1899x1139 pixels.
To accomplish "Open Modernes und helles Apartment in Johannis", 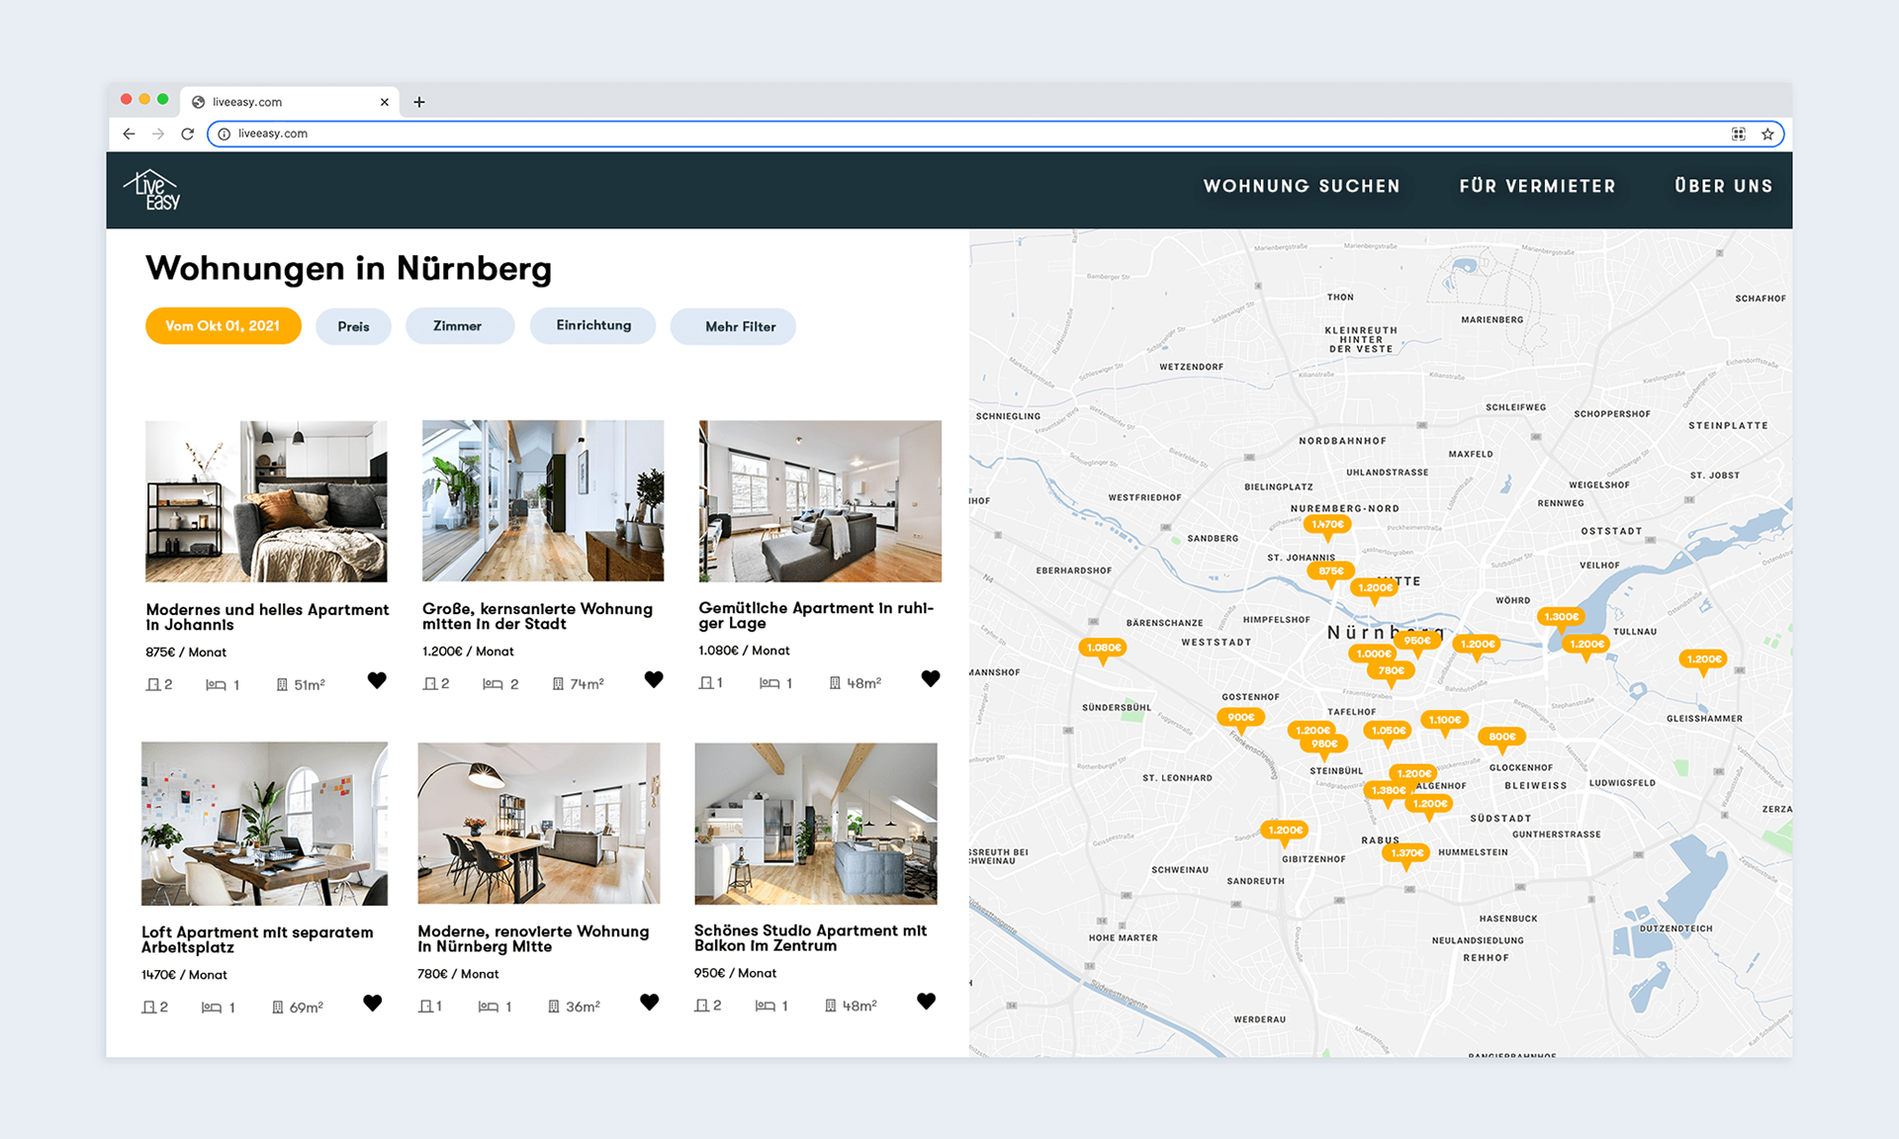I will coord(267,617).
